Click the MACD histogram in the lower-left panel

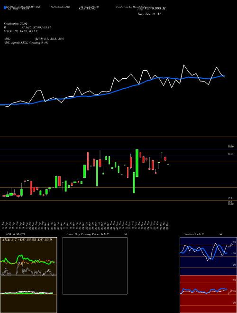[27, 293]
